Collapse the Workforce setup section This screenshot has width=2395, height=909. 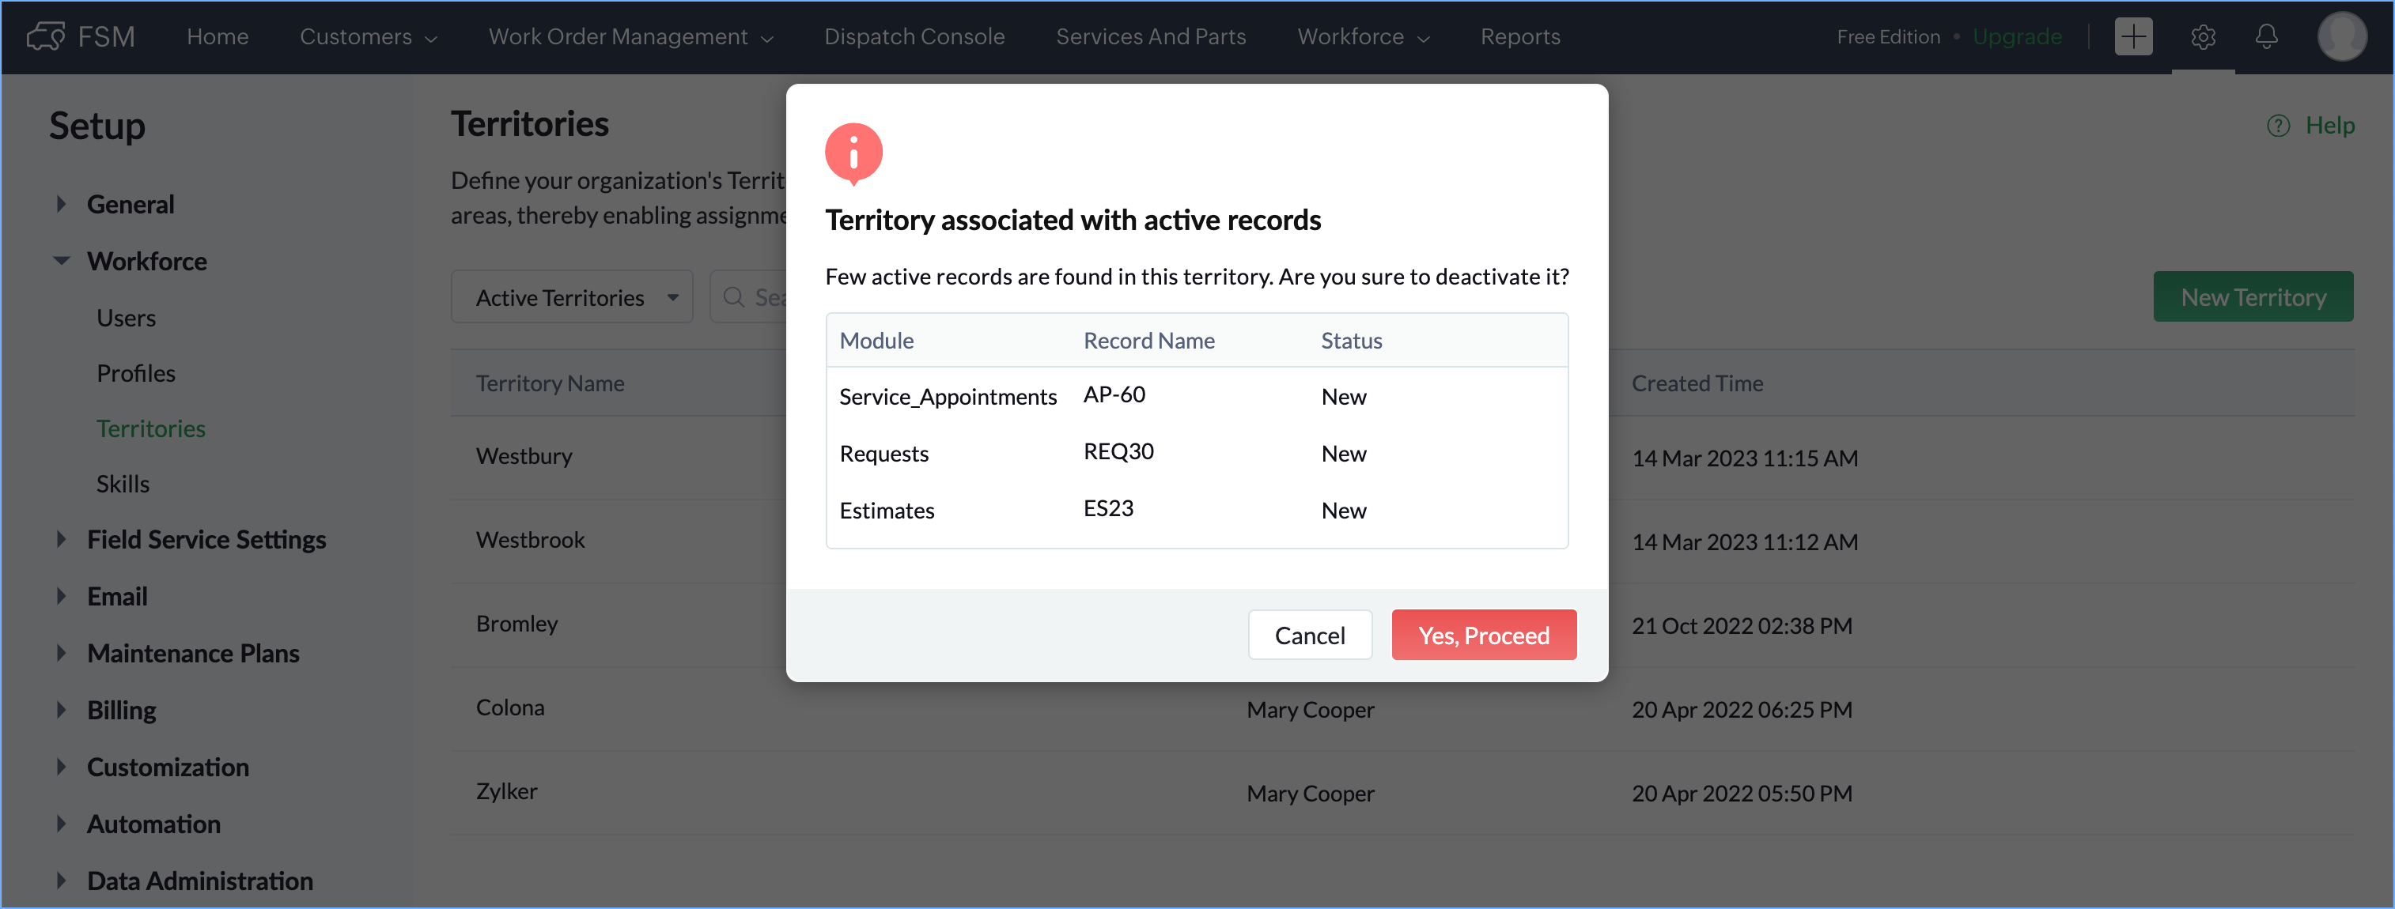[x=62, y=261]
